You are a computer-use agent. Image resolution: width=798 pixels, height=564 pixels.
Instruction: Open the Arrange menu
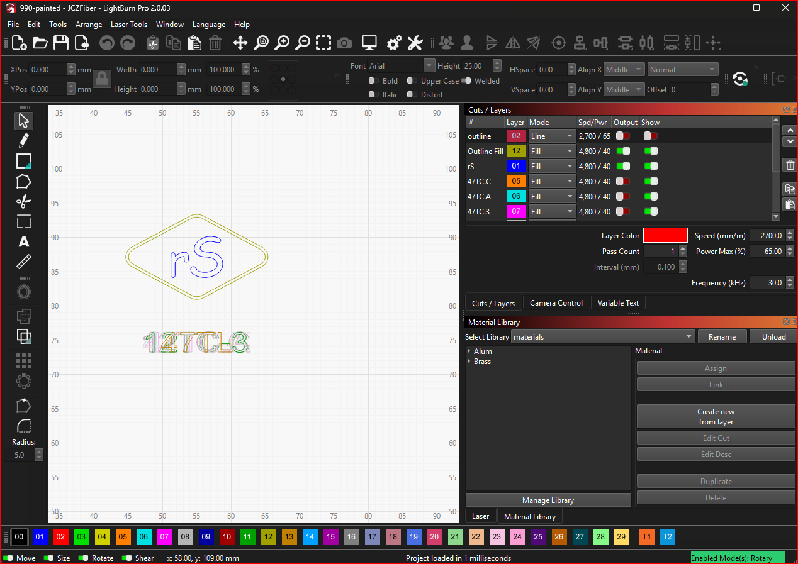(x=89, y=25)
